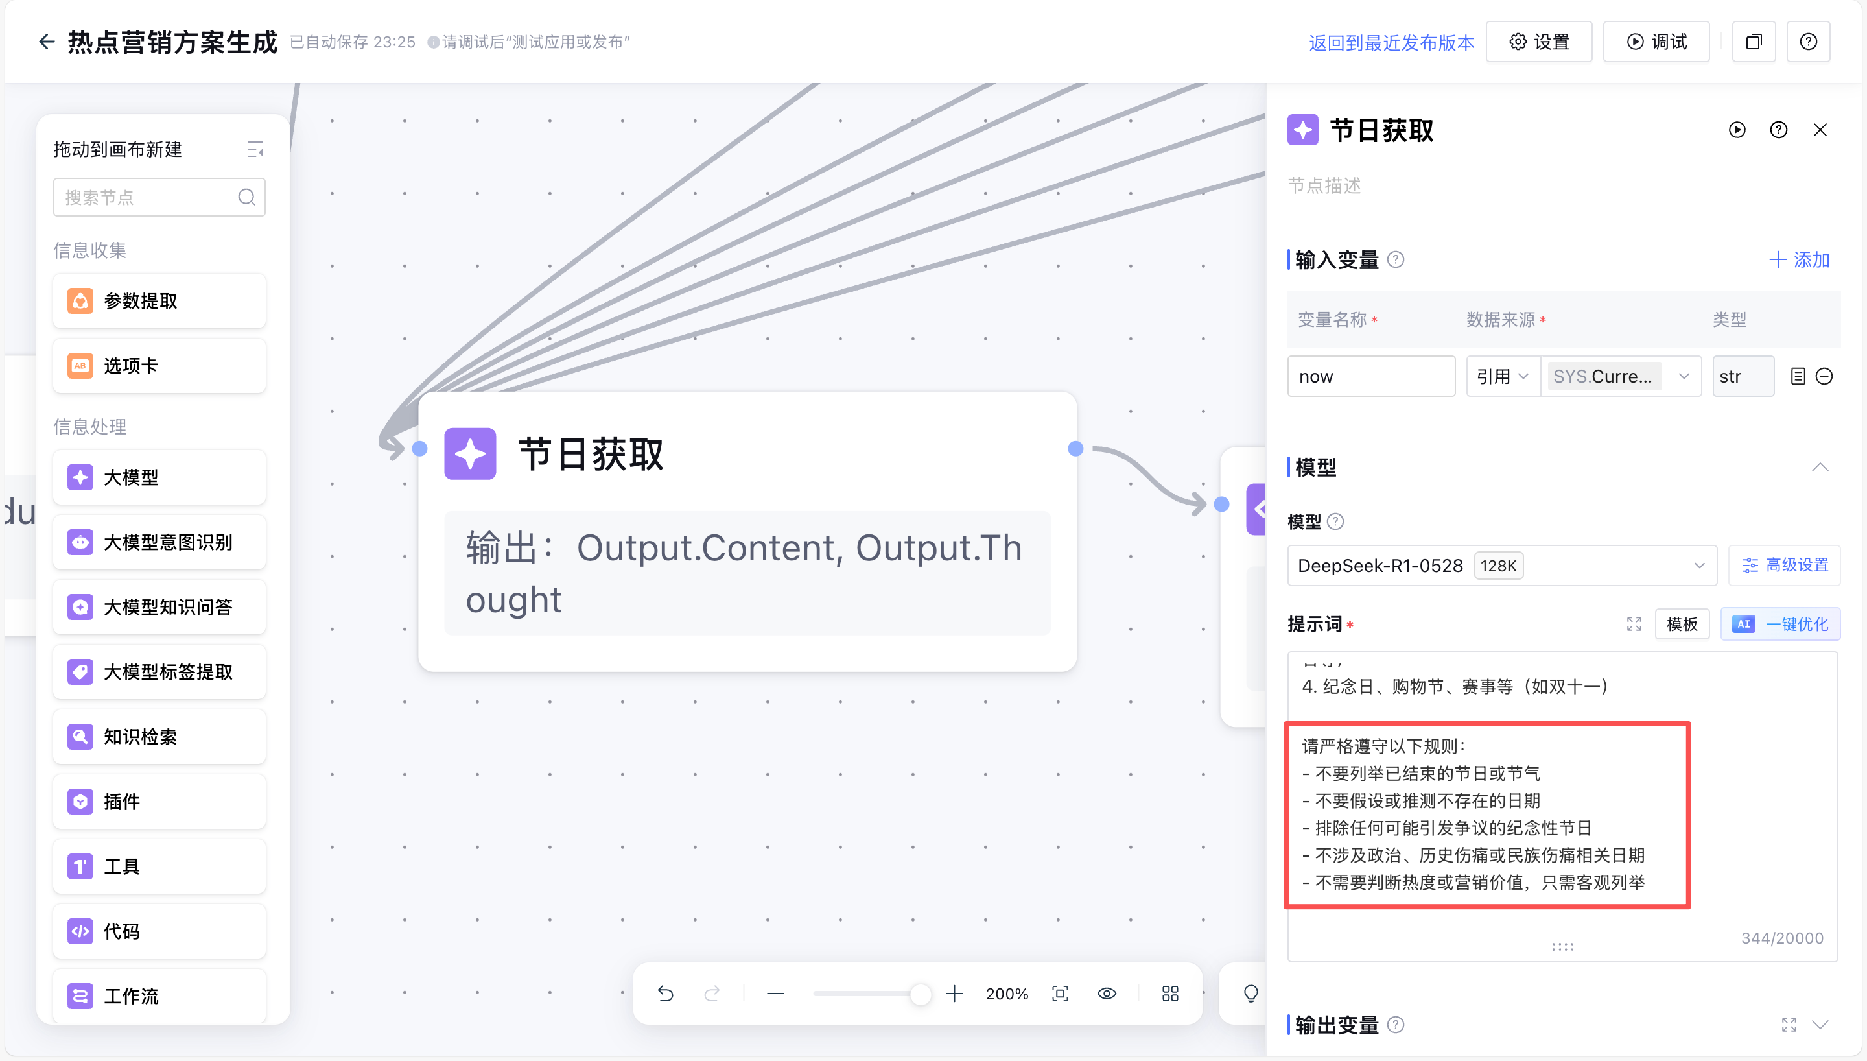Open the grid layout icon in canvas toolbar
The height and width of the screenshot is (1061, 1867).
[1170, 994]
